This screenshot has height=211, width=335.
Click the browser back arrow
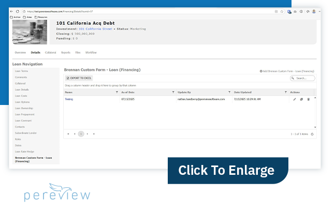[x=11, y=11]
